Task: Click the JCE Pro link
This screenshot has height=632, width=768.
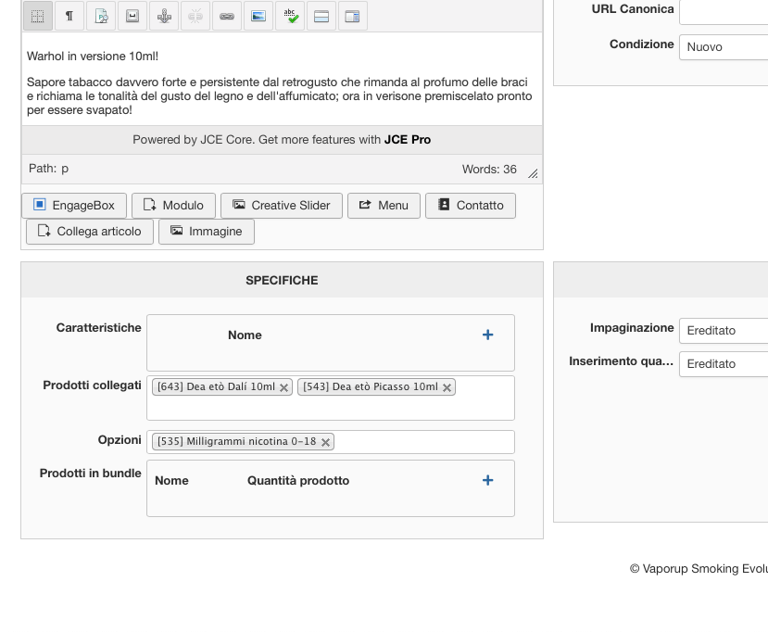Action: click(x=408, y=140)
